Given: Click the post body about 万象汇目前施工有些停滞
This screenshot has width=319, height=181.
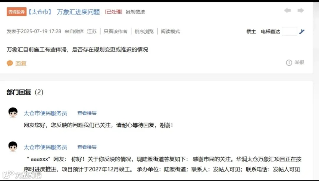Looking at the screenshot, I should click(x=77, y=50).
